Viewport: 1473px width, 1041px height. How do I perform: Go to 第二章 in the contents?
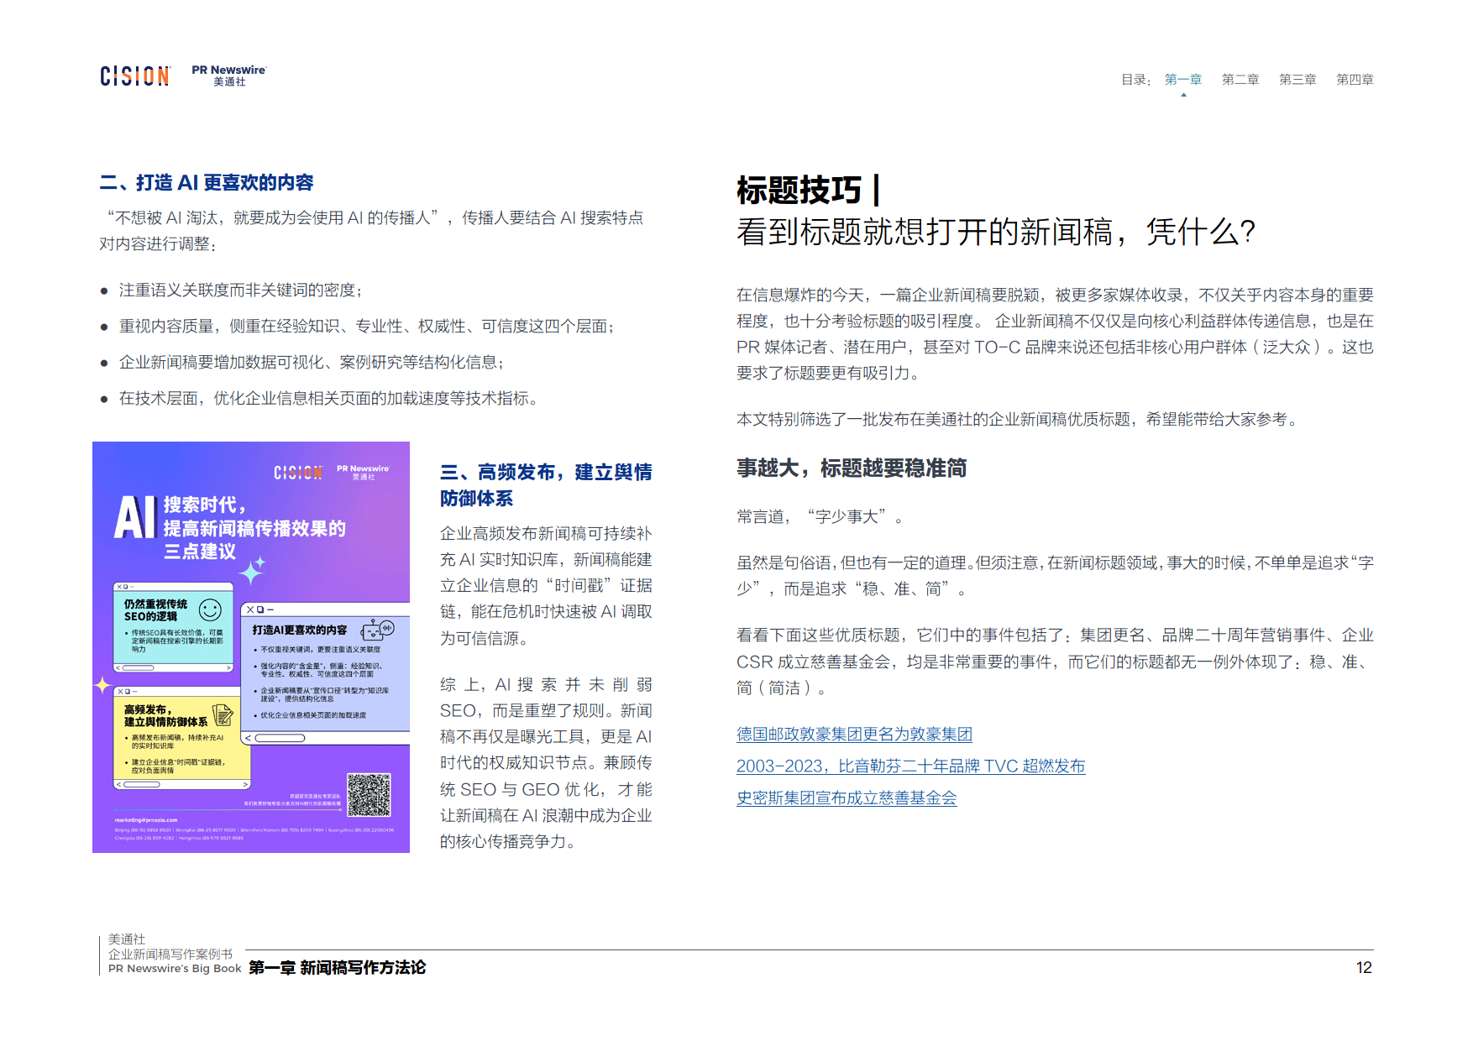click(x=1240, y=80)
